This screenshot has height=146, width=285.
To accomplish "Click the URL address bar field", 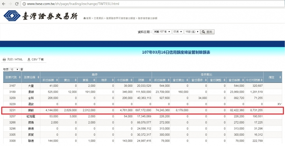I will point(153,4).
